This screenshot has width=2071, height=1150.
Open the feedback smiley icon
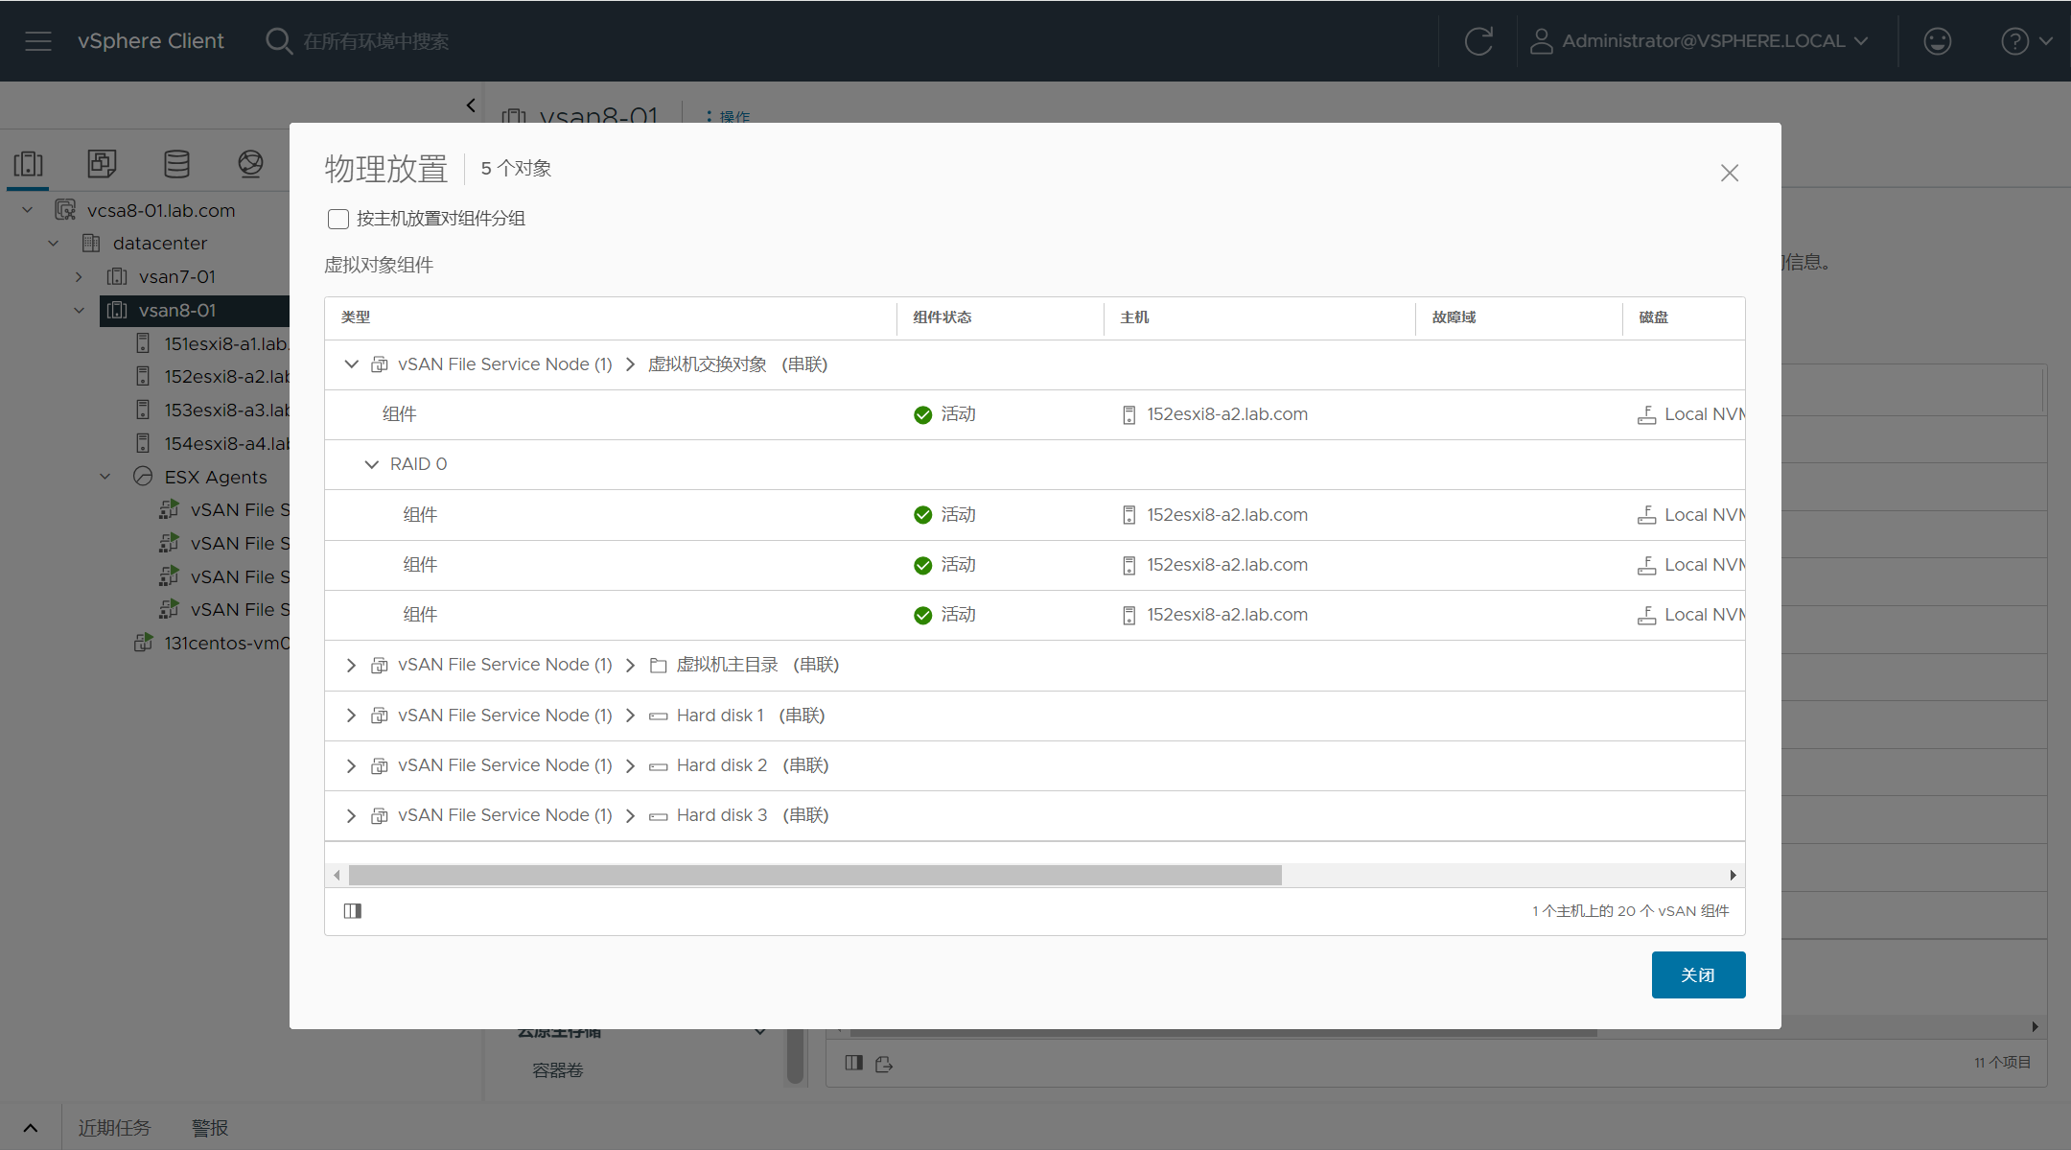point(1937,41)
